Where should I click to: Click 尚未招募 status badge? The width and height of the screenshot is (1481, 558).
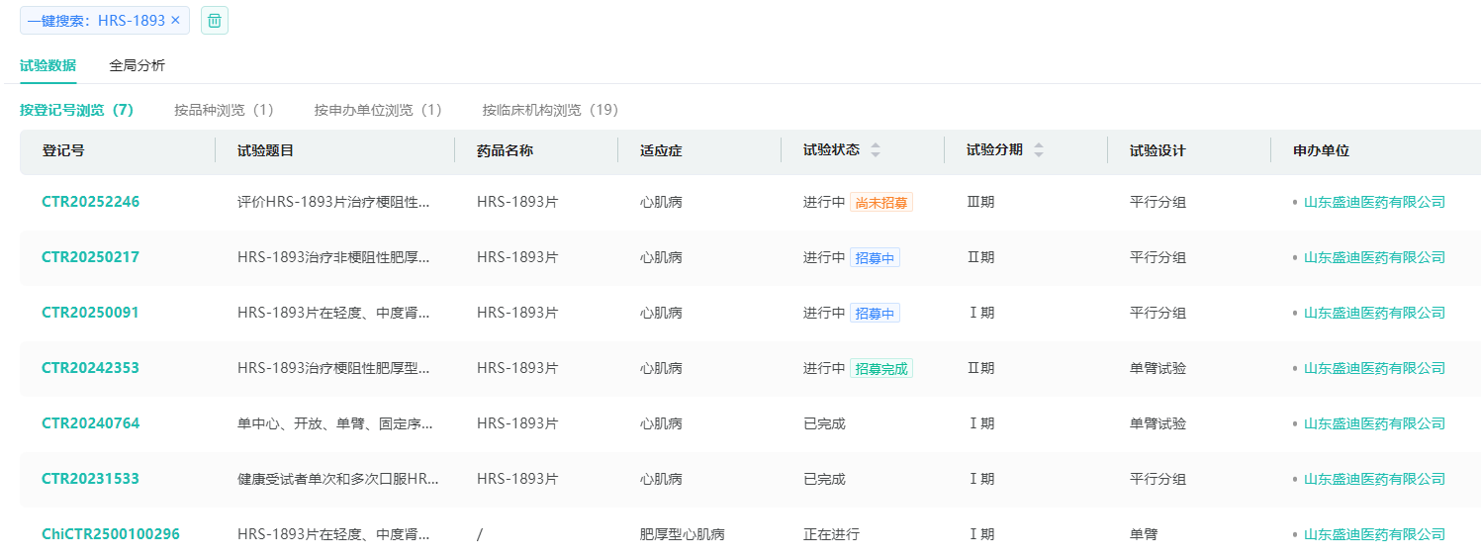point(880,202)
